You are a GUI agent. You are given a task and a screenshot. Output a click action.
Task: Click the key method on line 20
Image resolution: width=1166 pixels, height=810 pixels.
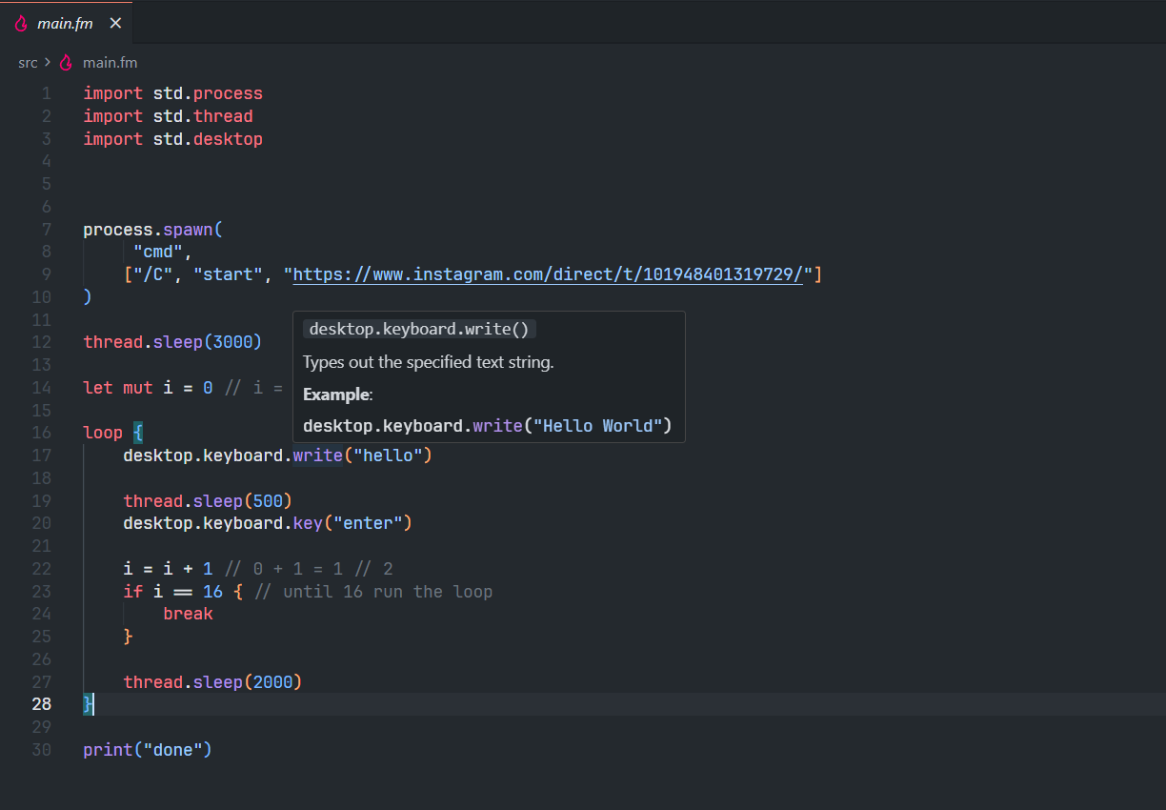click(308, 523)
